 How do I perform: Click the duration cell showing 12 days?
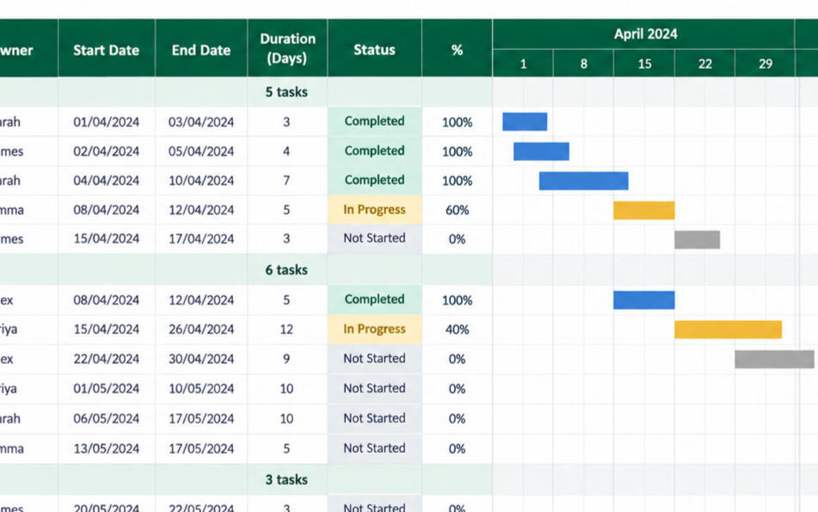click(x=287, y=330)
